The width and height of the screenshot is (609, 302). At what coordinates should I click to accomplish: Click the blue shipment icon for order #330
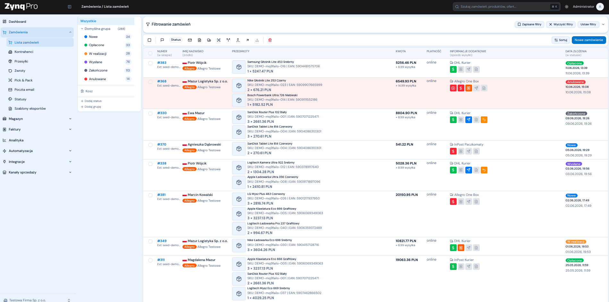pos(469,120)
